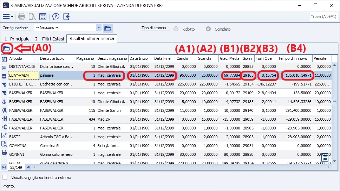Open print preview with magnifier icon
Screen dimensions: 340x191
coord(32,17)
